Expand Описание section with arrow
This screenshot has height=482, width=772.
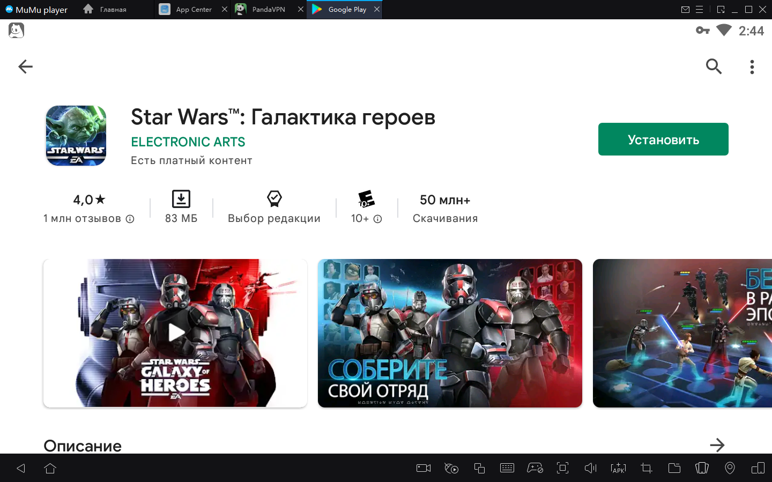tap(717, 445)
